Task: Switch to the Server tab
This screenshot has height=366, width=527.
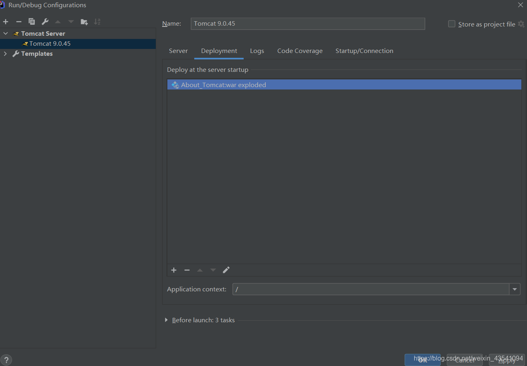Action: coord(178,51)
